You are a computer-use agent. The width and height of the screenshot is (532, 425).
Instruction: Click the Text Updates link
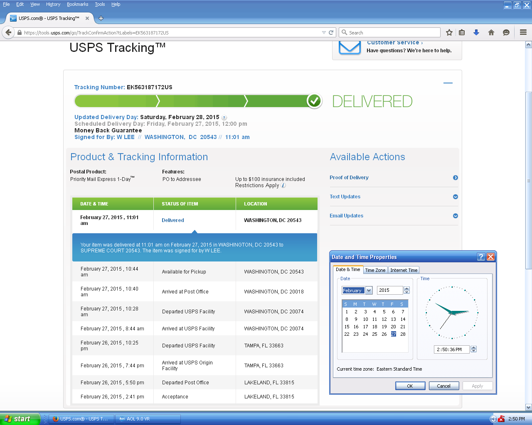pyautogui.click(x=345, y=197)
